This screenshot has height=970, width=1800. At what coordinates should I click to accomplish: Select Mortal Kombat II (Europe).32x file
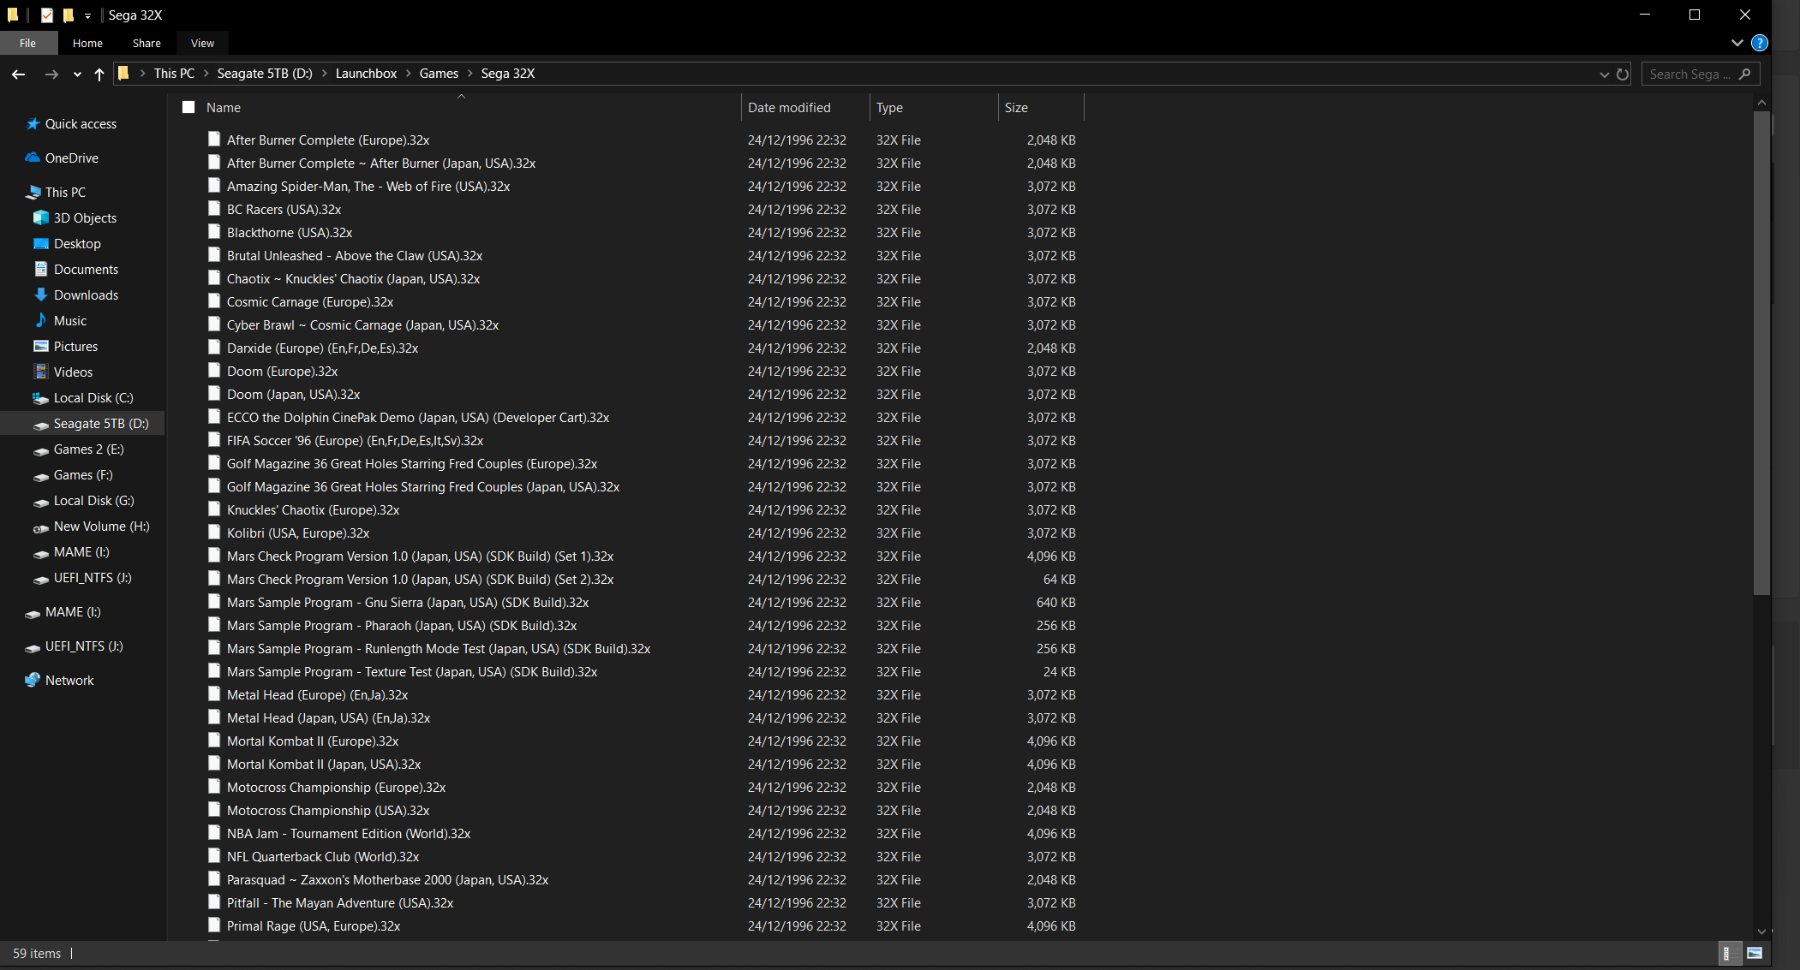[x=313, y=741]
